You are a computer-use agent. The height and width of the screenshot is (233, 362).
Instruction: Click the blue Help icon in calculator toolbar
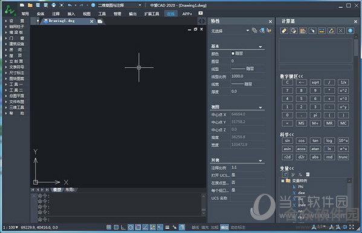point(351,31)
